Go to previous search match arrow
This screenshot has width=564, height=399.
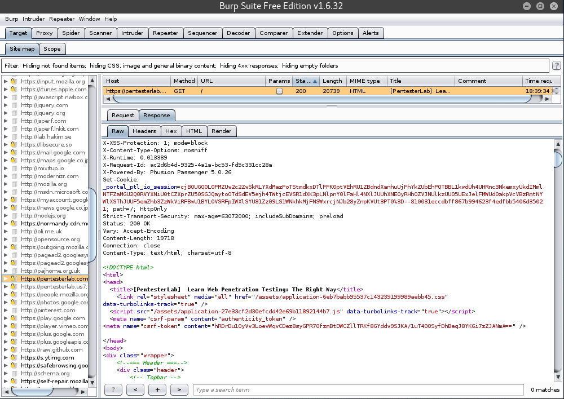tap(135, 389)
